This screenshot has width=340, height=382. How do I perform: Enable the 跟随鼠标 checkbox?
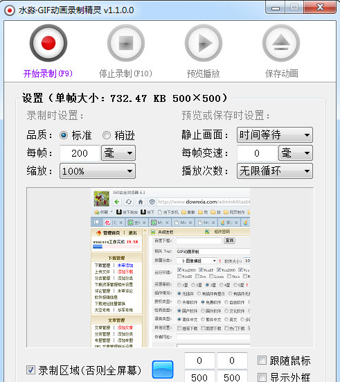tap(262, 360)
